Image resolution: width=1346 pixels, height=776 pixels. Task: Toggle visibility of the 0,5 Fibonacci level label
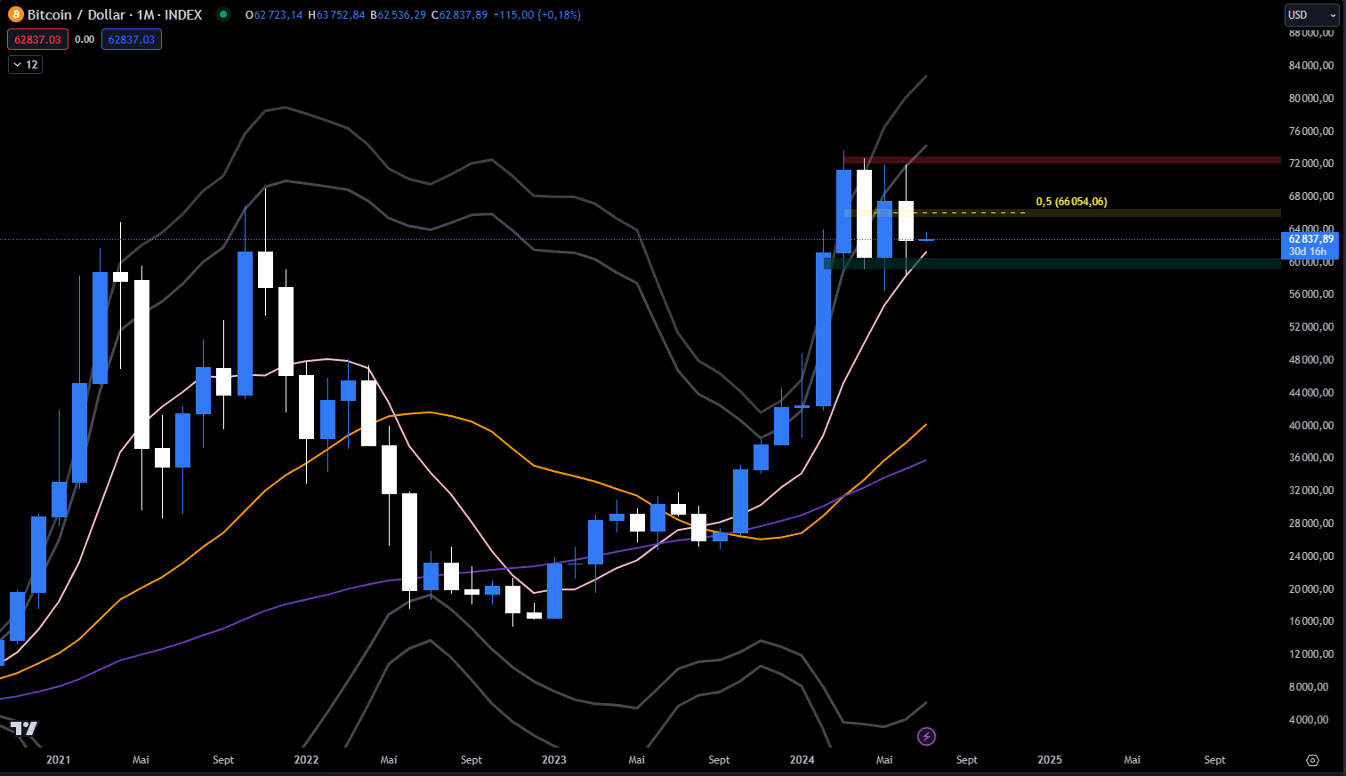(x=1071, y=201)
